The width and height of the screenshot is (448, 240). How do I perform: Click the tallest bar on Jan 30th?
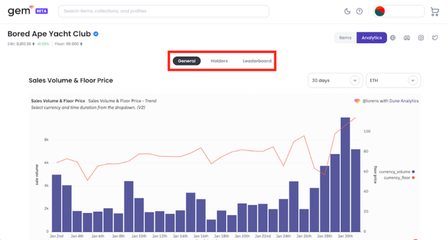[345, 175]
